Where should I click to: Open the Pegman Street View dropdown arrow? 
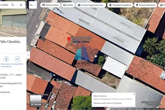35,5
